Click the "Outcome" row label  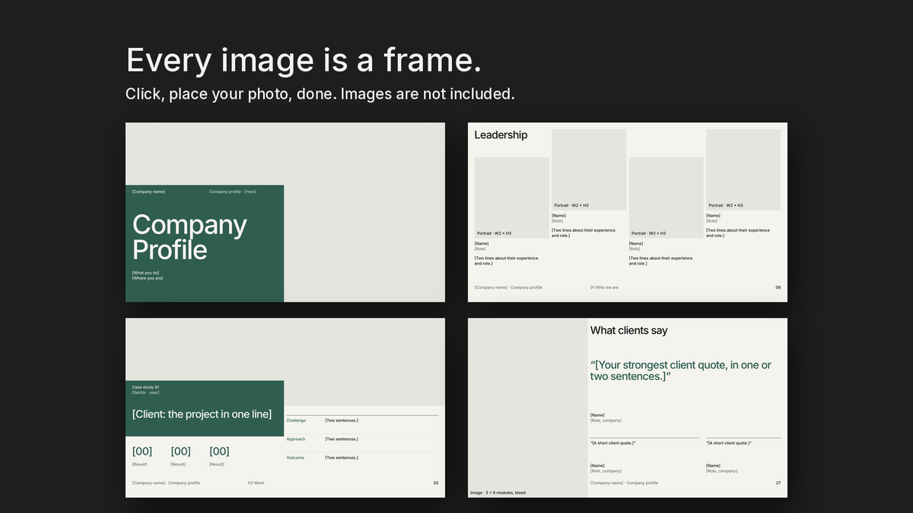(295, 458)
